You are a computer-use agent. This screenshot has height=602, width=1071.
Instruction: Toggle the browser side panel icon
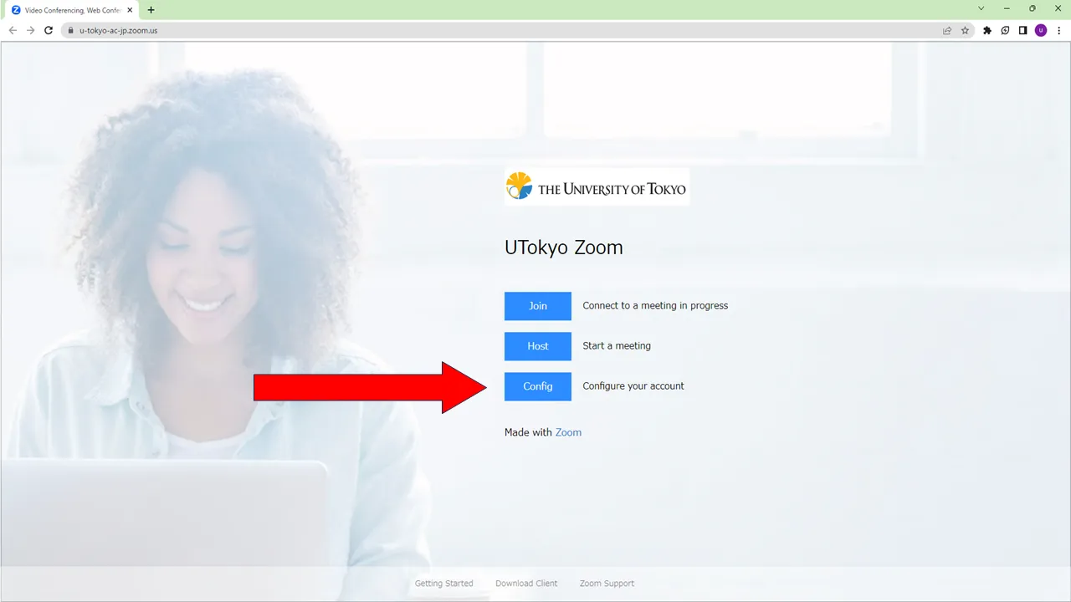[x=1022, y=30]
